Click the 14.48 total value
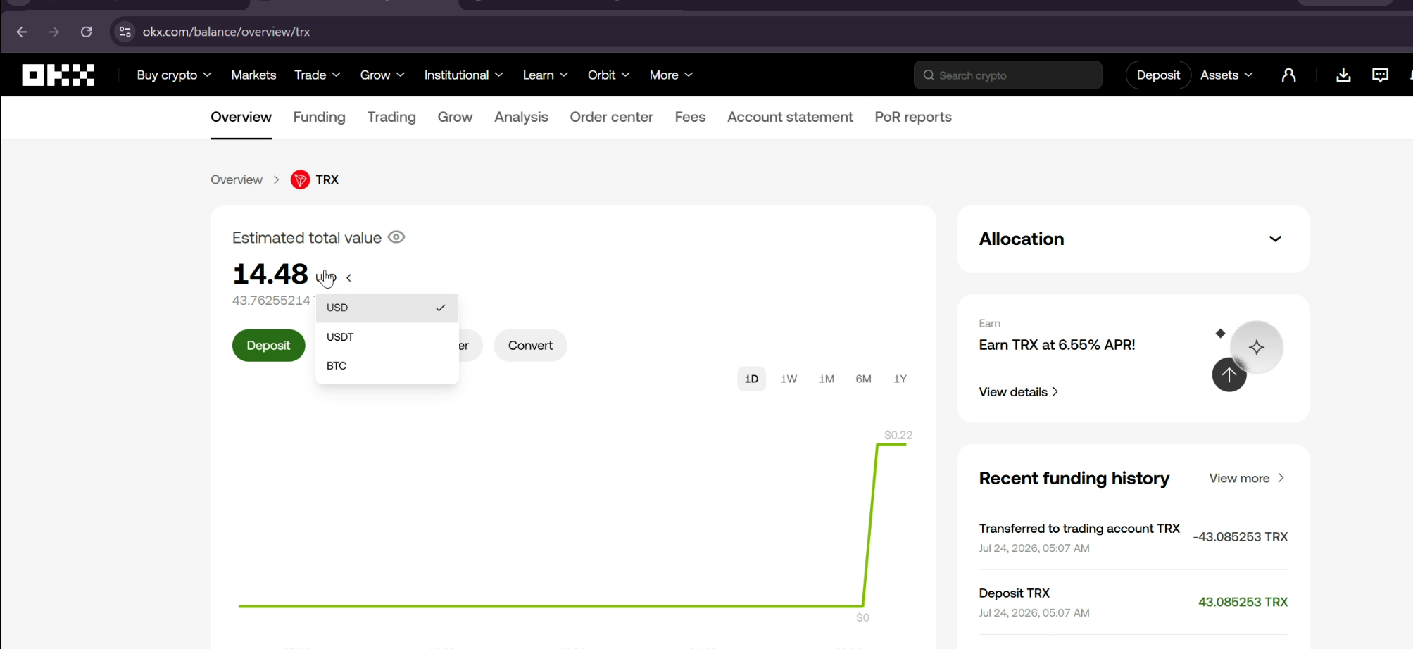The height and width of the screenshot is (649, 1413). [270, 274]
